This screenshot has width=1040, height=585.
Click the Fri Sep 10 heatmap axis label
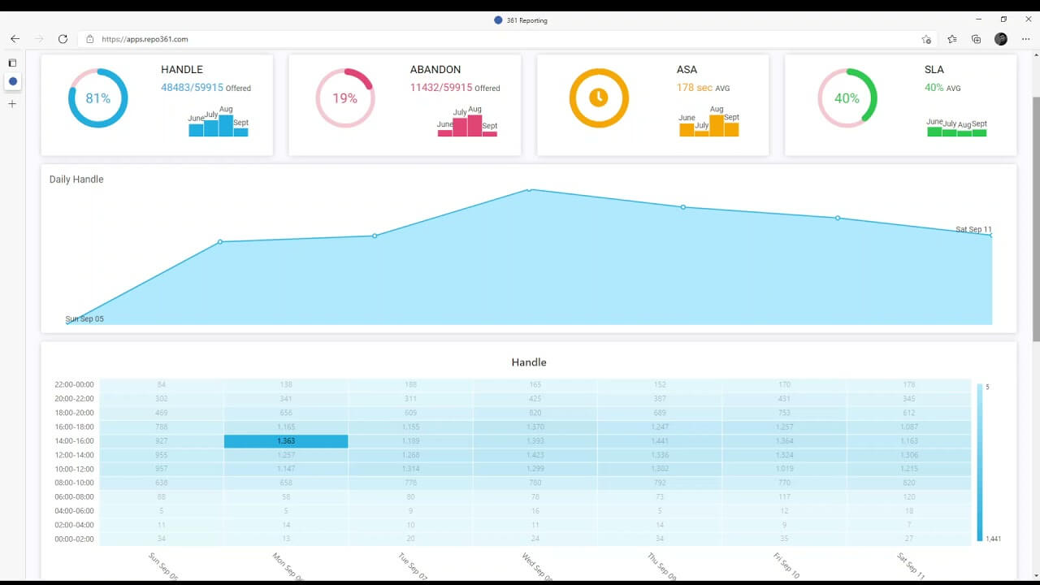[x=786, y=564]
